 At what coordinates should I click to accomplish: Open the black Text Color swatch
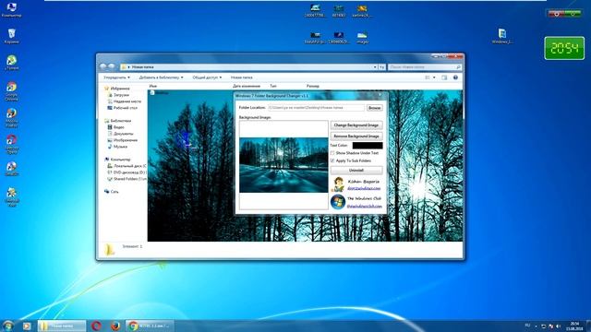coord(368,146)
